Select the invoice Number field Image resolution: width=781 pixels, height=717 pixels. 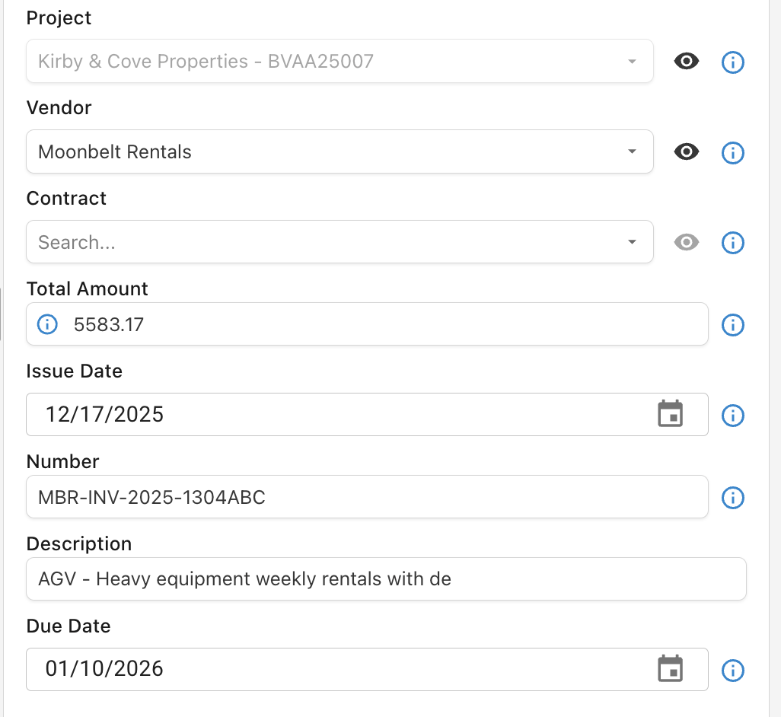click(304, 497)
